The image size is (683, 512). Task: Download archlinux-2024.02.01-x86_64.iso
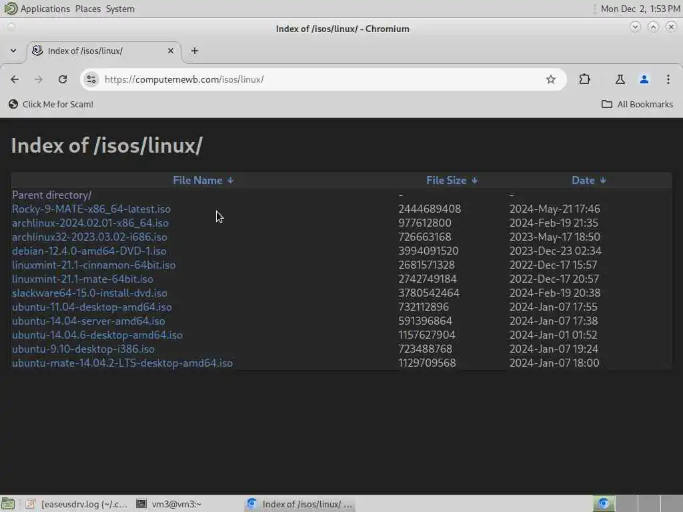[90, 223]
